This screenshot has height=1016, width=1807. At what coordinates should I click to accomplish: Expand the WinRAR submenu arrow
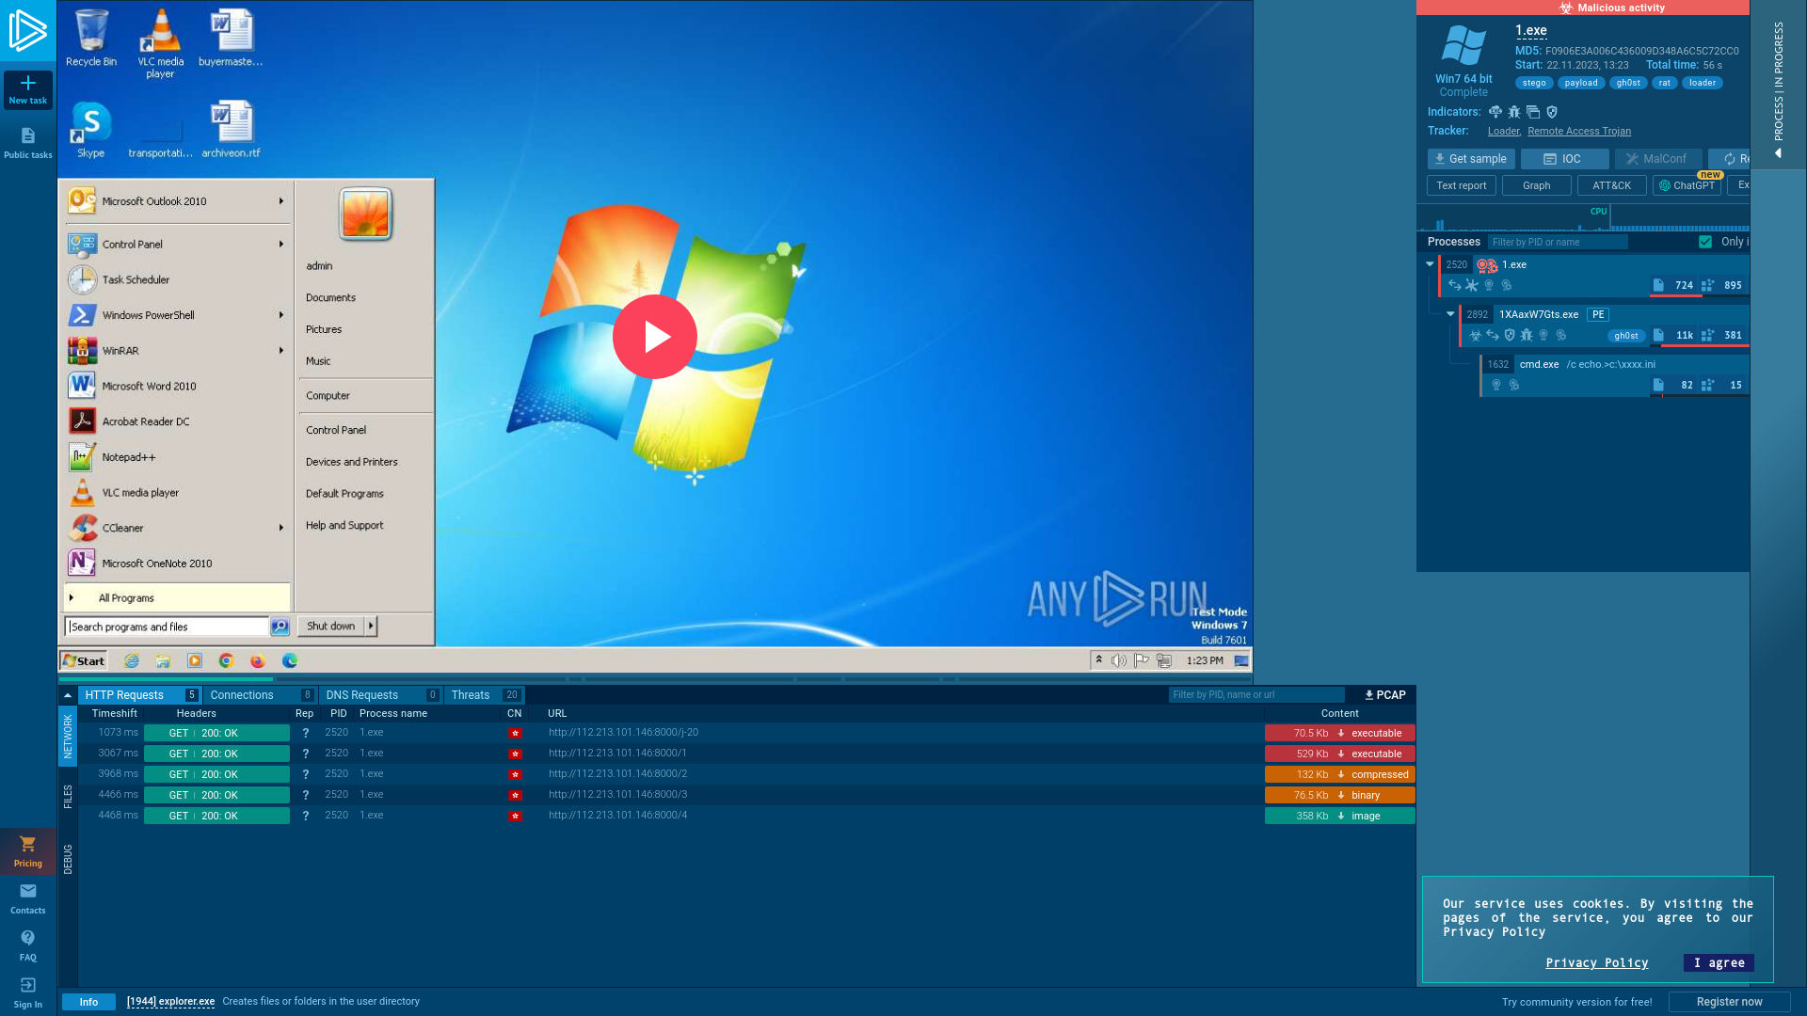point(281,351)
